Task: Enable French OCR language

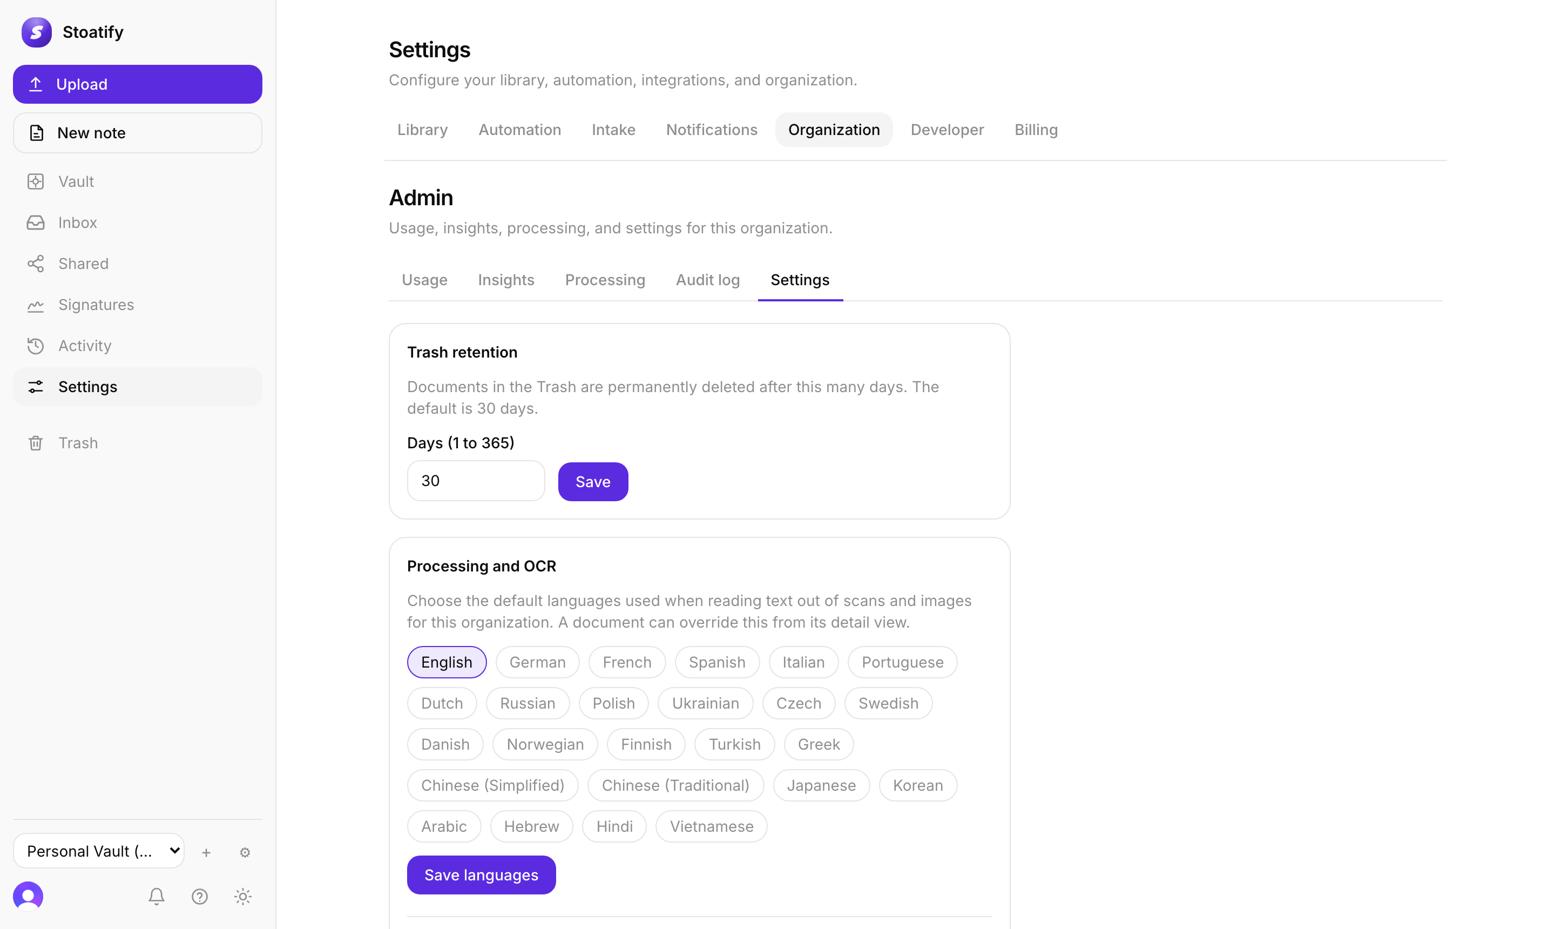Action: point(627,662)
